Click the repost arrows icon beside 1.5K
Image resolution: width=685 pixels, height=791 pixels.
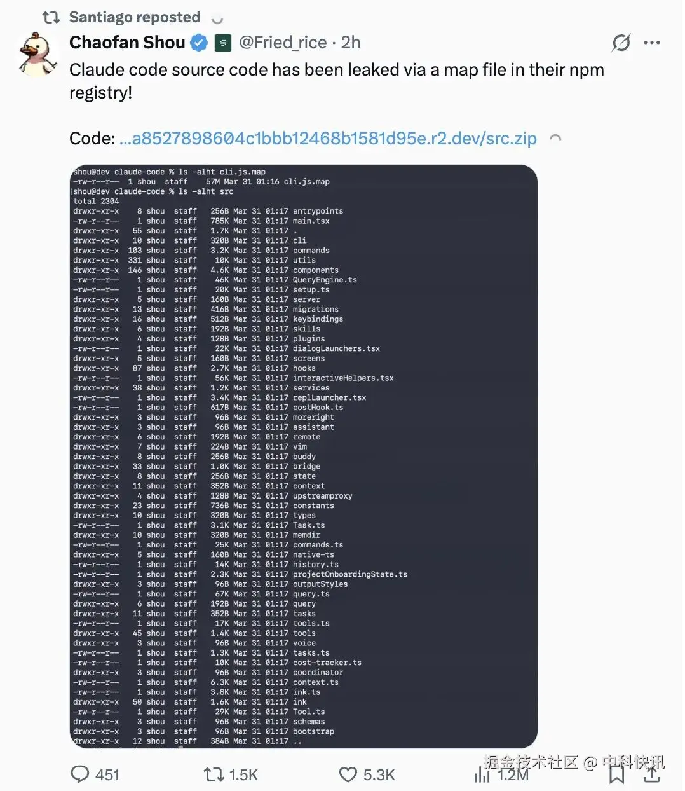(214, 774)
